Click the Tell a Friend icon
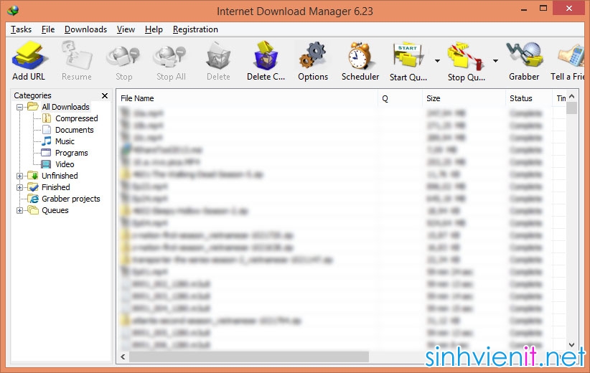This screenshot has height=373, width=590. (x=571, y=57)
